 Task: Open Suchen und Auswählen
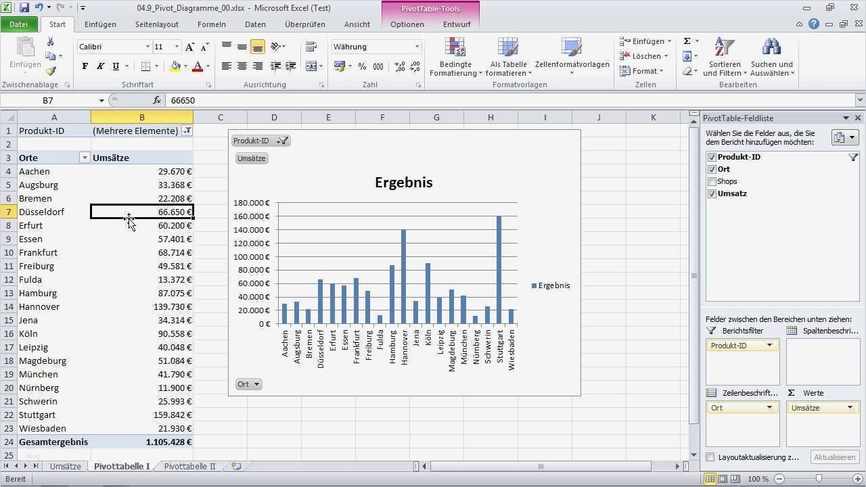[772, 57]
